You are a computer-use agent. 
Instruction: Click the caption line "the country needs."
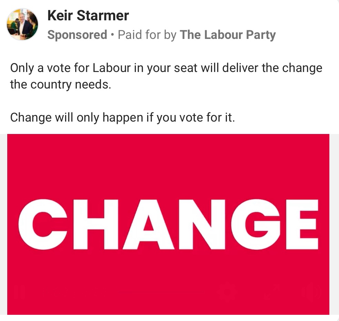[61, 84]
